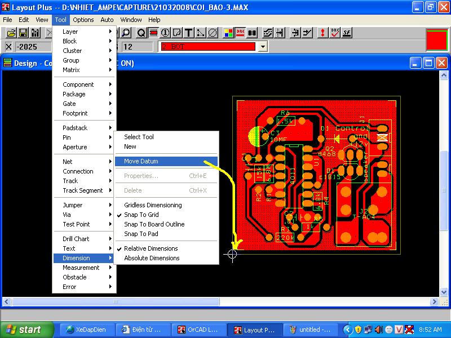
Task: Select the Component tool icon
Action: [x=153, y=33]
